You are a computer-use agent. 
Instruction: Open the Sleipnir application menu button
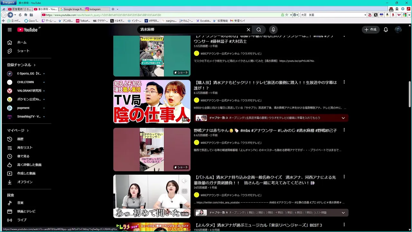[8, 3]
